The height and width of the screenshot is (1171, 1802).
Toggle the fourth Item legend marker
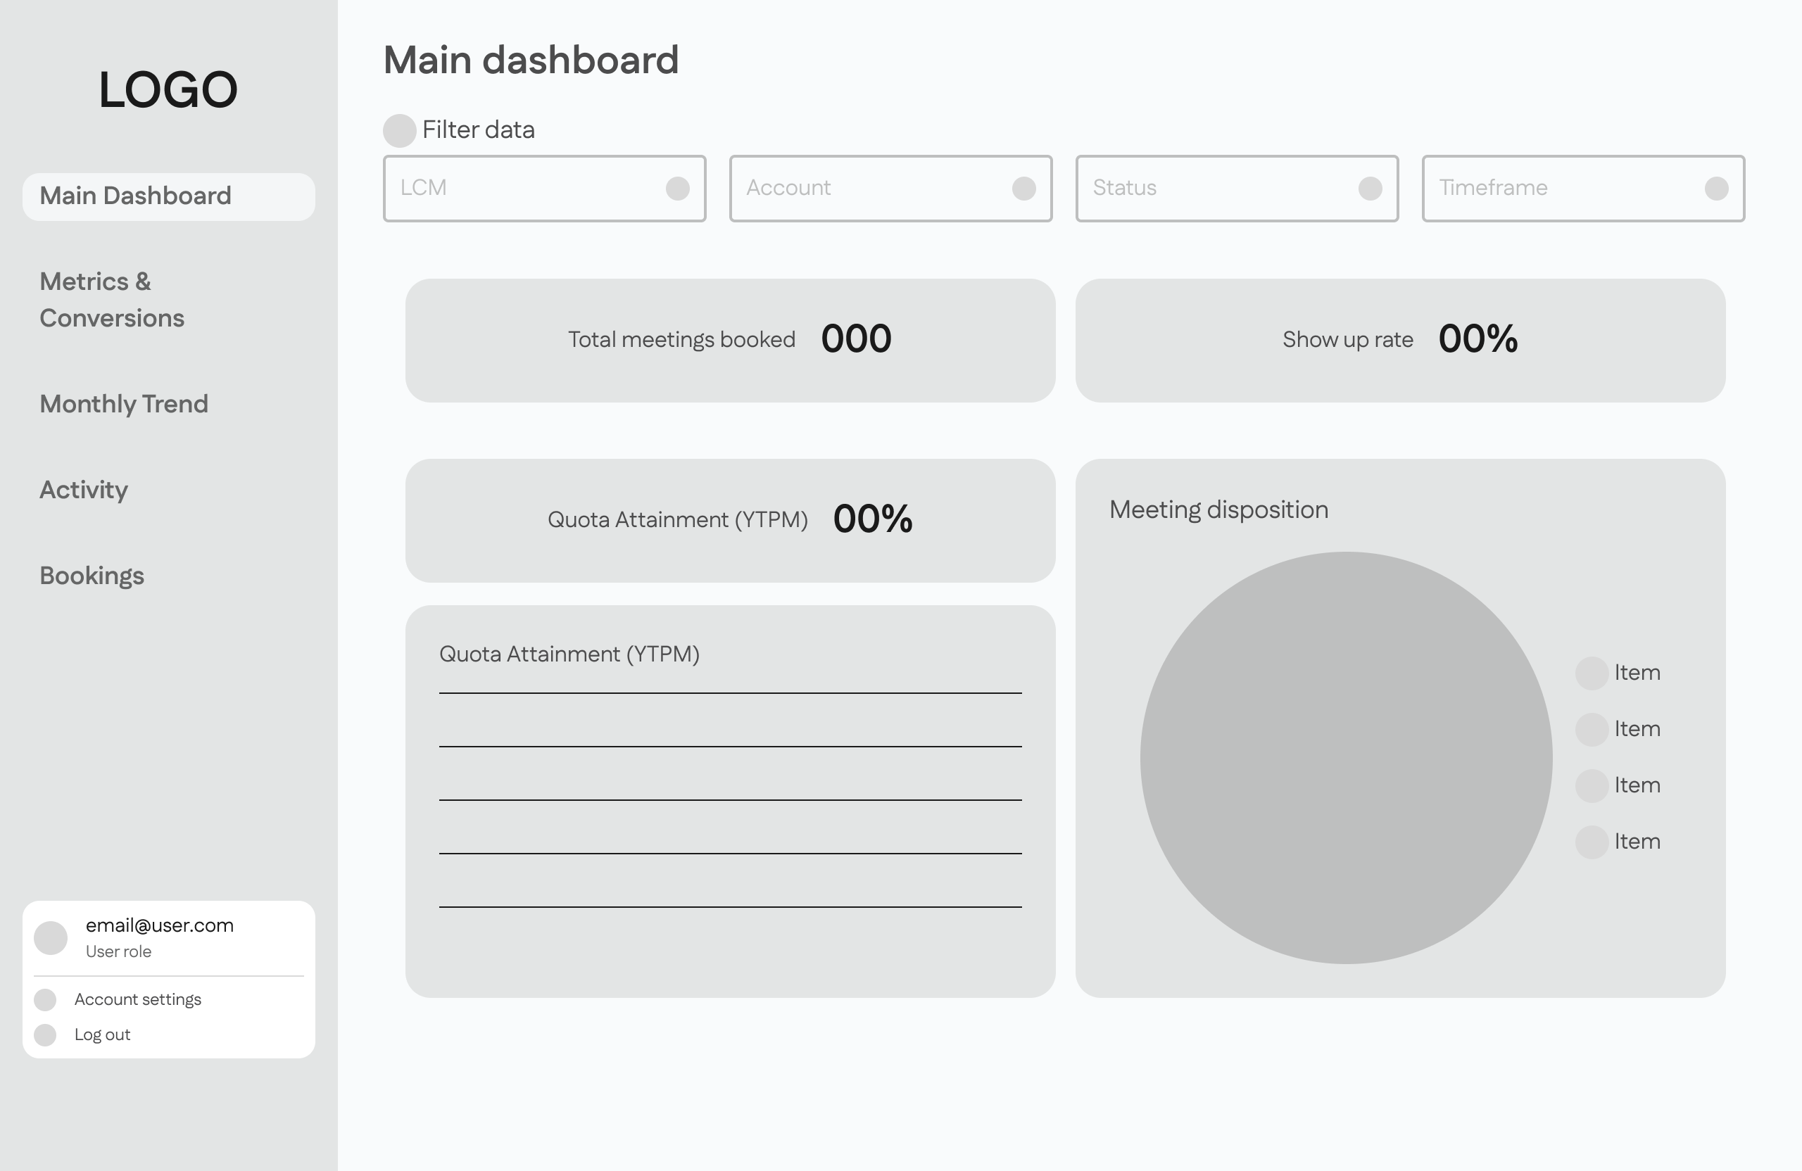coord(1592,842)
